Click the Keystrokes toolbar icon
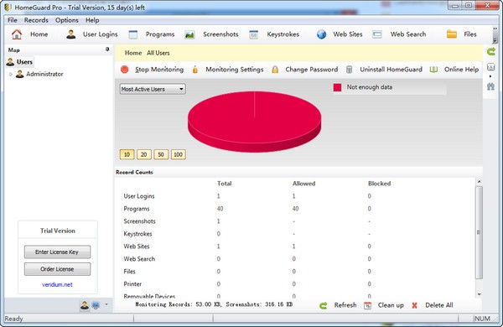The width and height of the screenshot is (503, 327). 253,34
